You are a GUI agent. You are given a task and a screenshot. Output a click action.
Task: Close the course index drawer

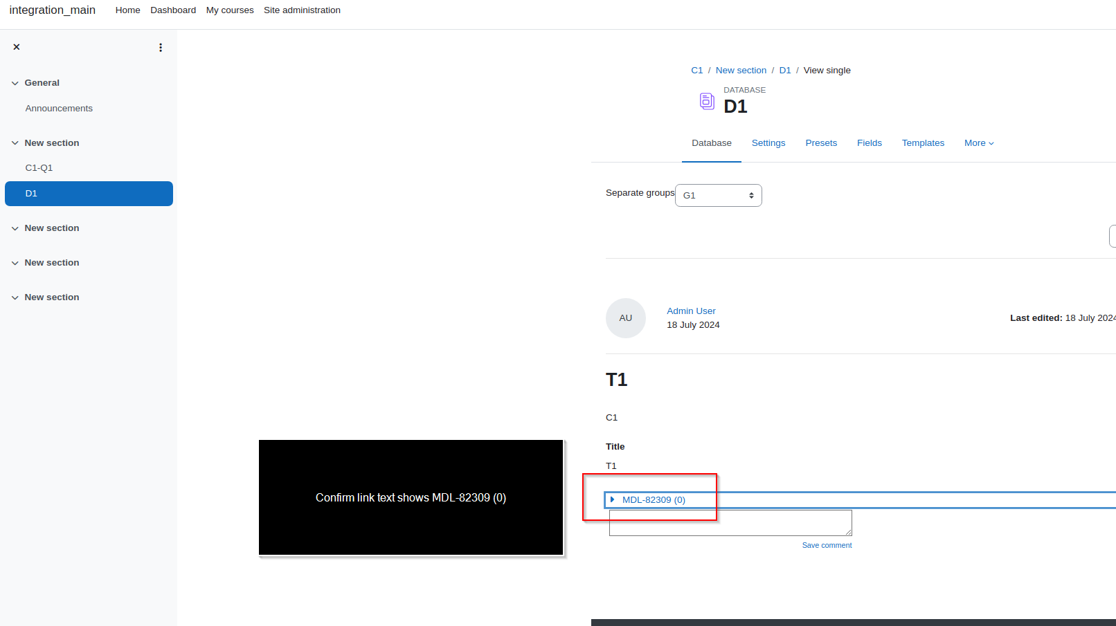click(17, 47)
